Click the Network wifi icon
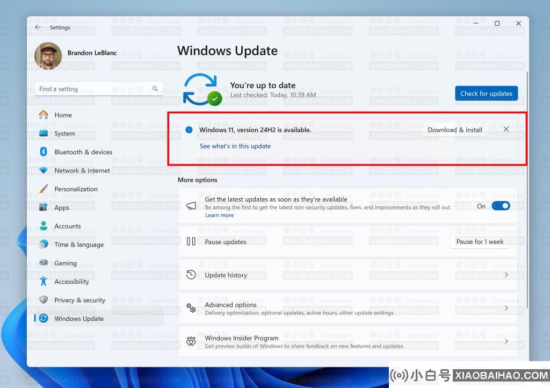This screenshot has height=388, width=550. 44,170
